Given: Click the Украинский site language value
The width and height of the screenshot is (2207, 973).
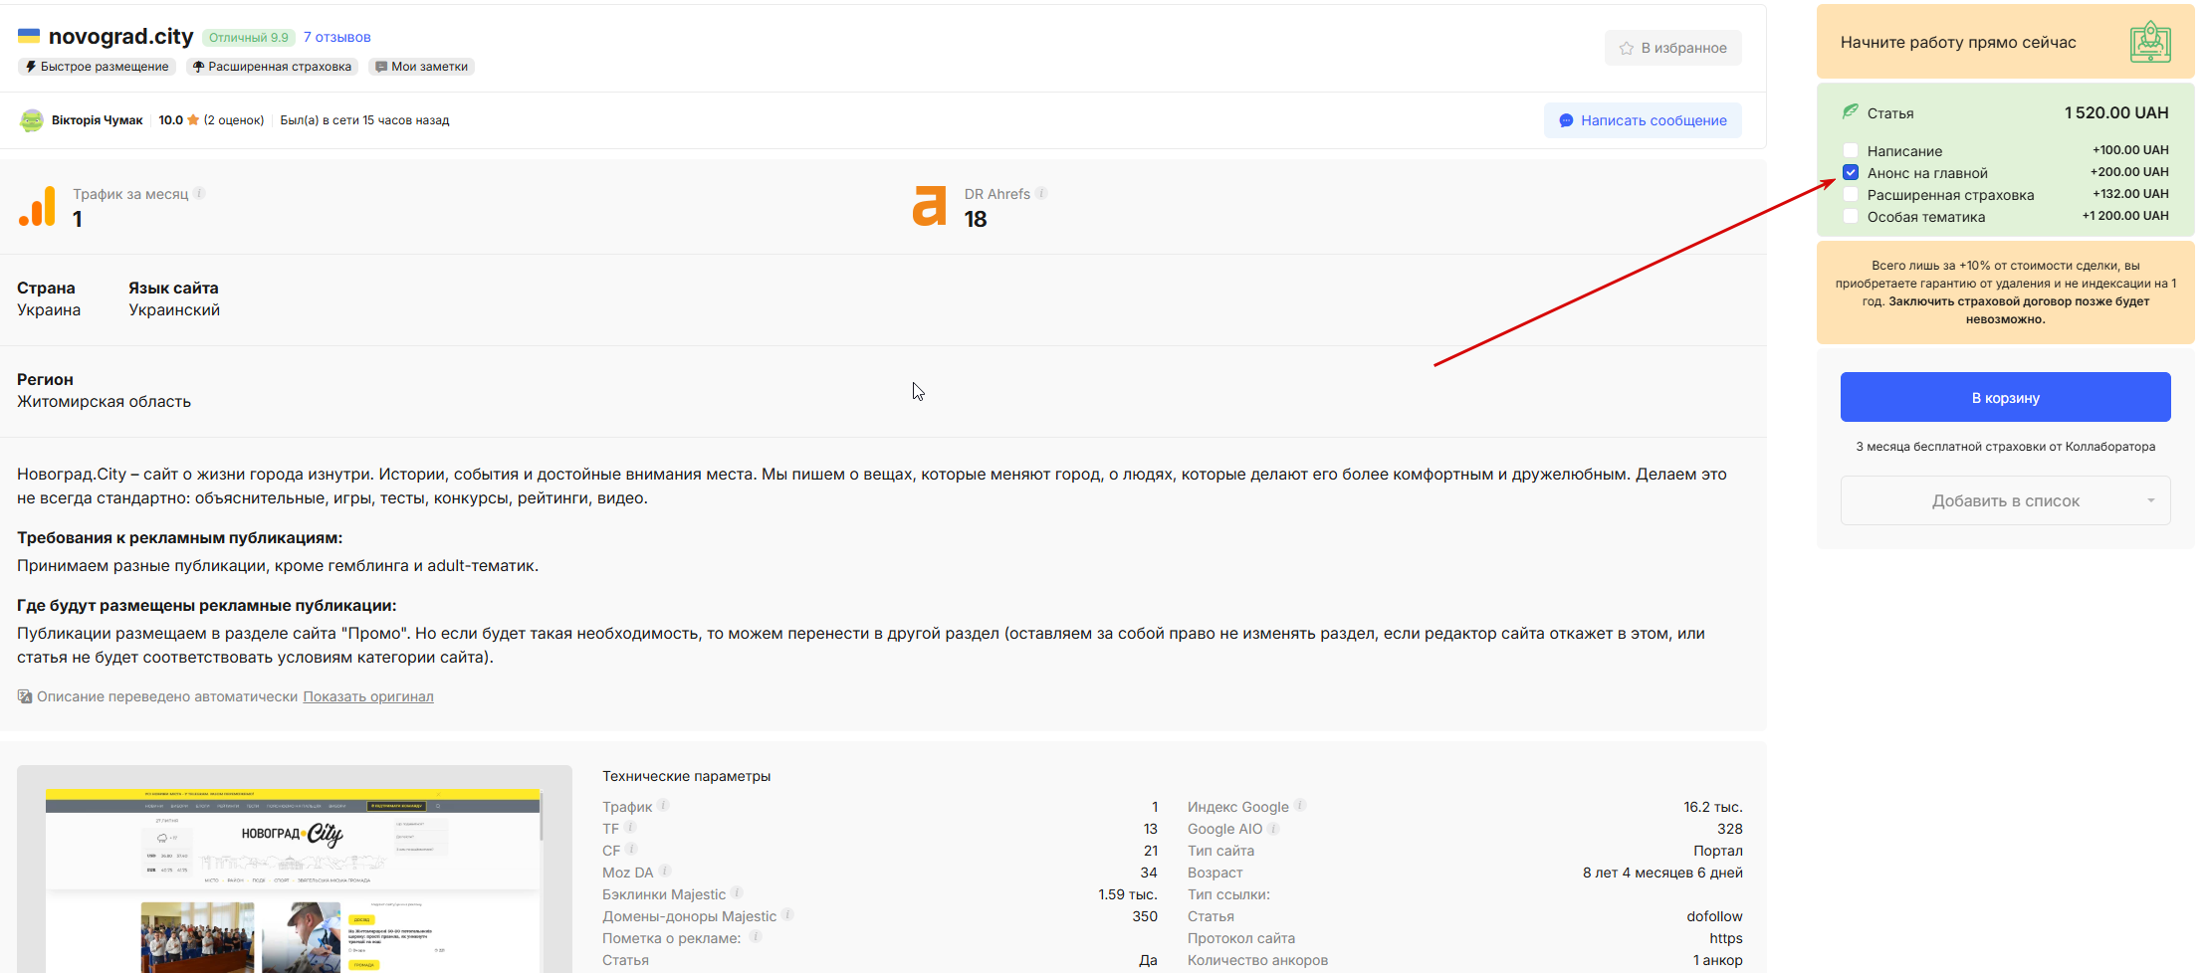Looking at the screenshot, I should (174, 309).
